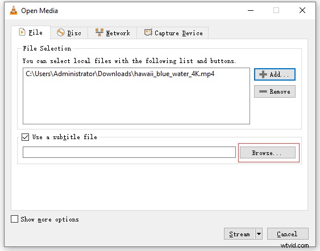
Task: Switch to the Capture Device tab
Action: 173,32
